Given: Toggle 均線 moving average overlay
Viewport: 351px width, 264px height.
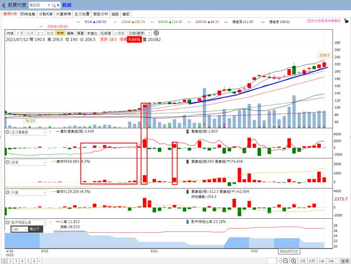Looking at the screenshot, I should point(10,33).
